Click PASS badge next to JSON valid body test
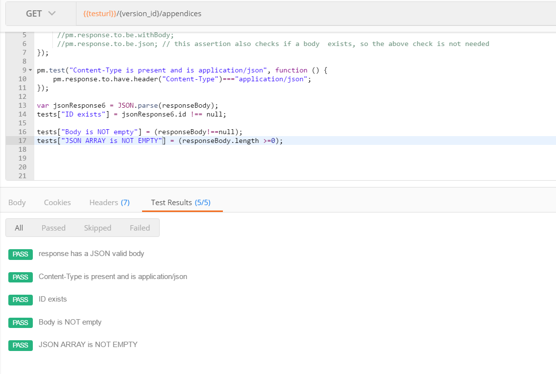556x374 pixels. pos(20,254)
